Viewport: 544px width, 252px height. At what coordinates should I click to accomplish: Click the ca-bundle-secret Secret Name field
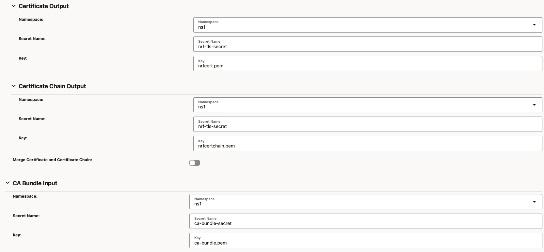[366, 221]
